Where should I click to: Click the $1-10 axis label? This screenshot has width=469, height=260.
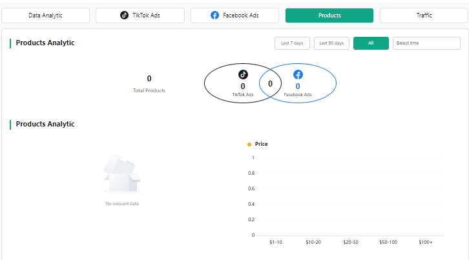click(x=276, y=242)
